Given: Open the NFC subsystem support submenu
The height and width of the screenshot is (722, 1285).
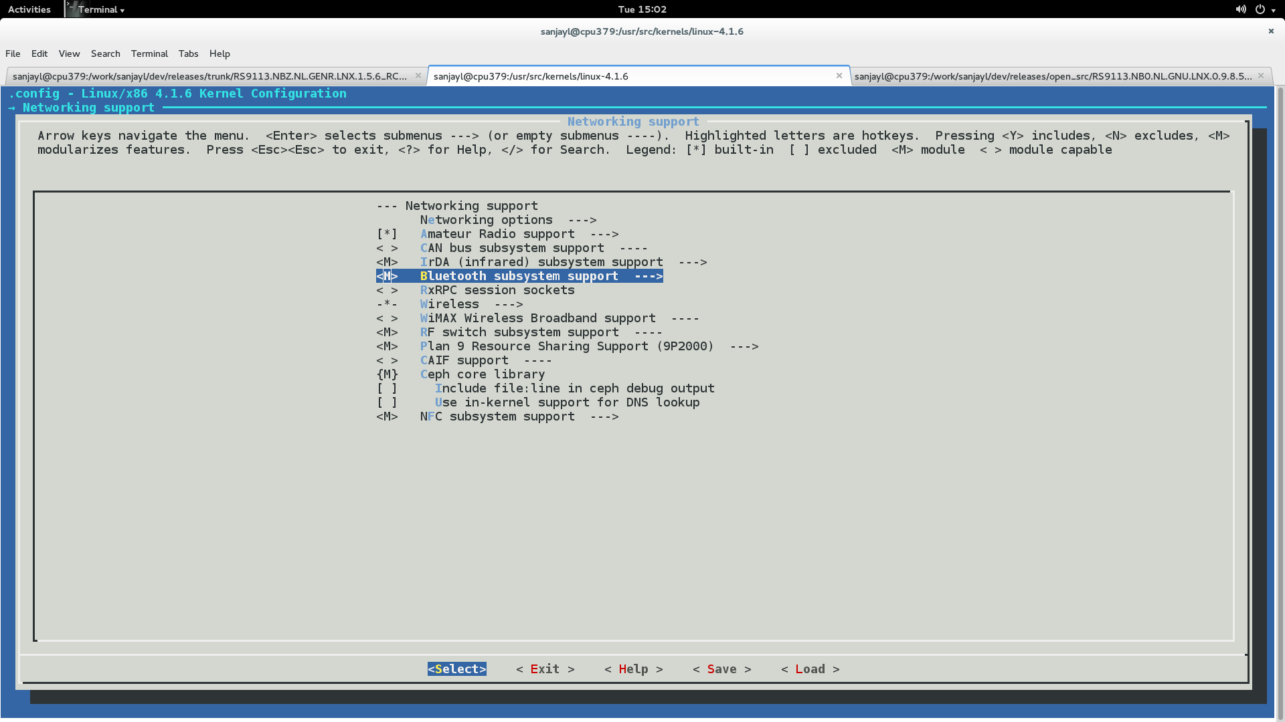Looking at the screenshot, I should [x=497, y=416].
